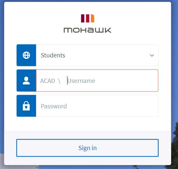This screenshot has width=178, height=169.
Task: Expand the Students chevron arrow
Action: (x=152, y=55)
